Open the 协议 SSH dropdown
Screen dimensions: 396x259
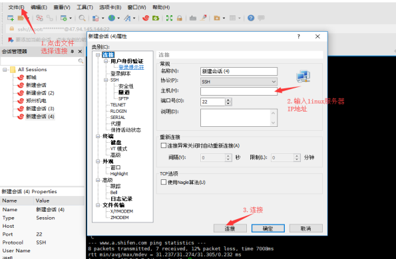239,82
